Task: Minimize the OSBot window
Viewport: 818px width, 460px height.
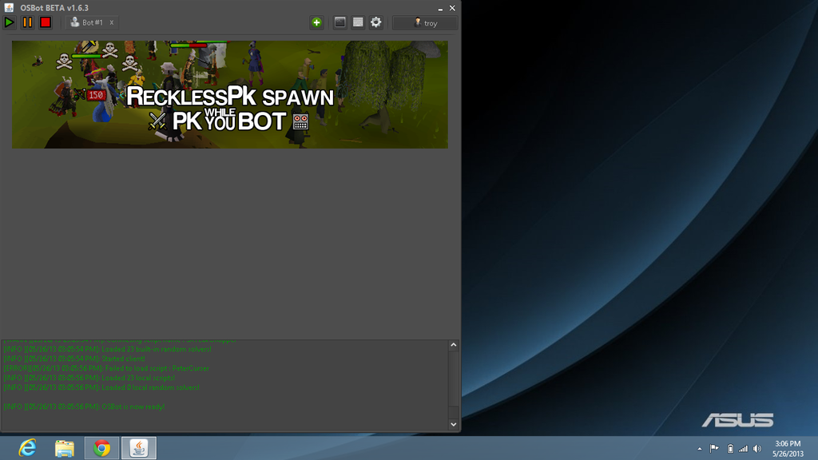Action: (x=440, y=8)
